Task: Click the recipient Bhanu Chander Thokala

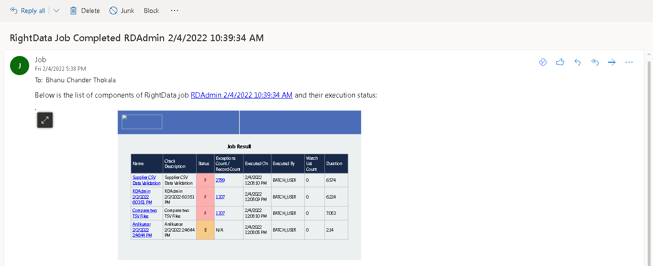Action: [81, 80]
